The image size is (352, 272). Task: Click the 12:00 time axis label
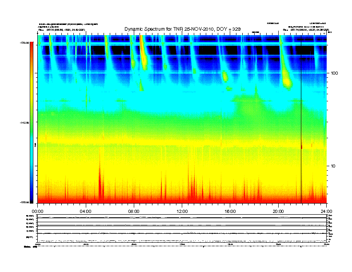[182, 212]
